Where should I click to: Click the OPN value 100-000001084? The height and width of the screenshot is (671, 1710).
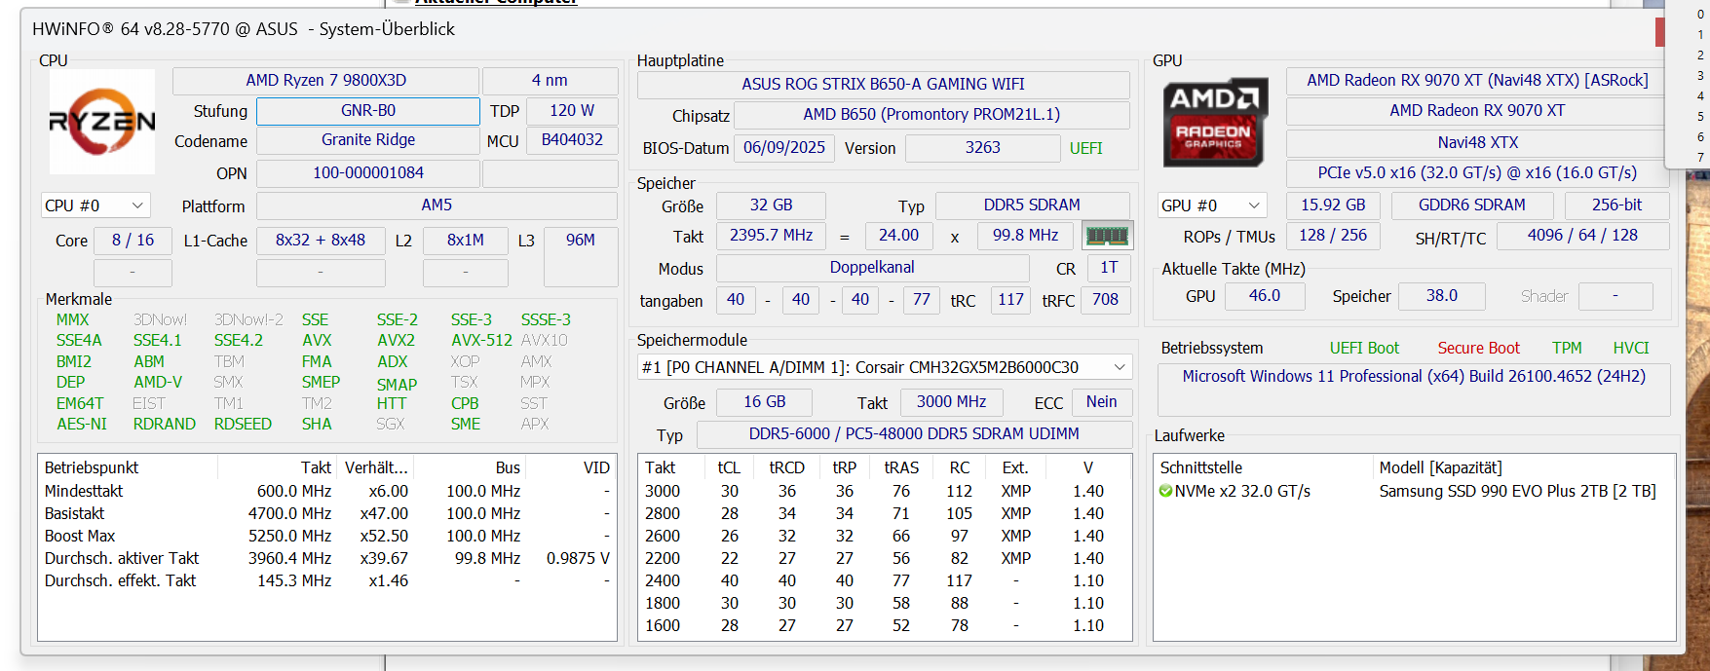coord(367,173)
